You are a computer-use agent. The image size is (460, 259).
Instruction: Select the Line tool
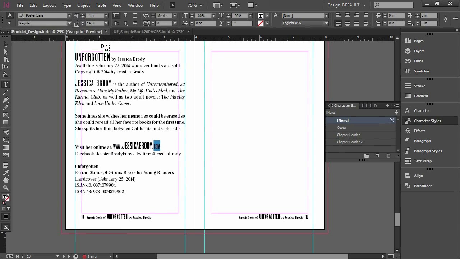click(x=6, y=92)
